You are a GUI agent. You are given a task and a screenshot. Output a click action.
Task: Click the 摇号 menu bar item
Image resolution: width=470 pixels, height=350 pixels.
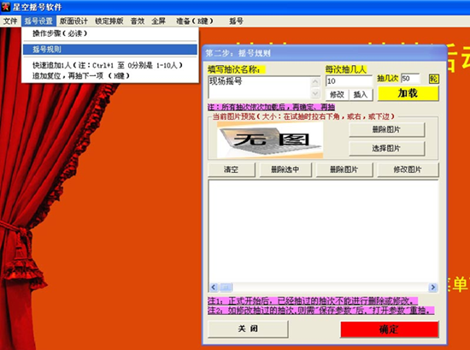(236, 21)
